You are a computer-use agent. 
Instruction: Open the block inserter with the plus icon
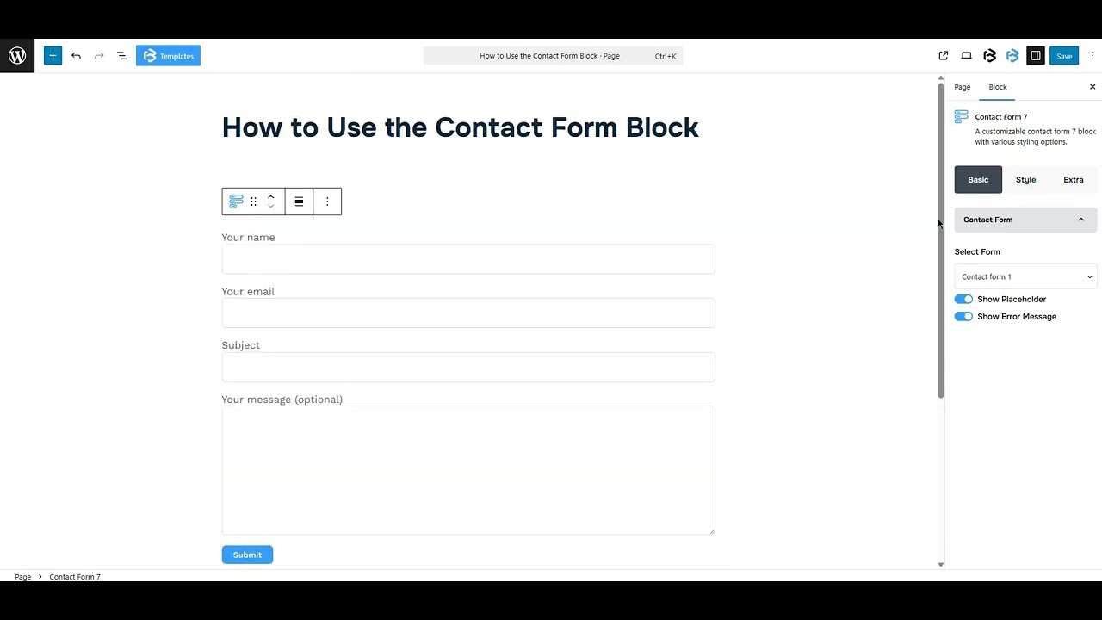click(x=53, y=55)
